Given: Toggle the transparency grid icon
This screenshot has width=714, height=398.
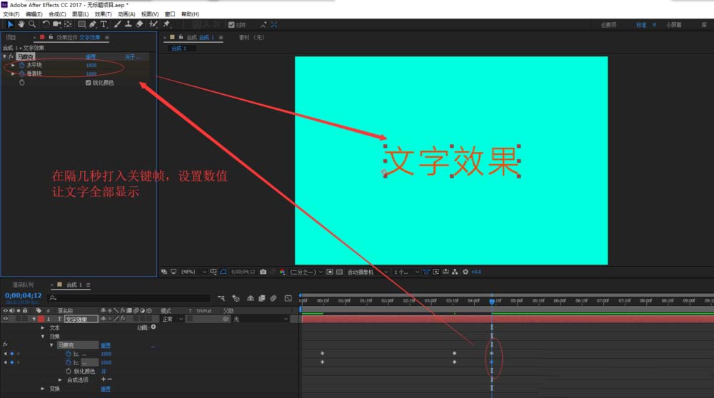Looking at the screenshot, I should tap(339, 272).
